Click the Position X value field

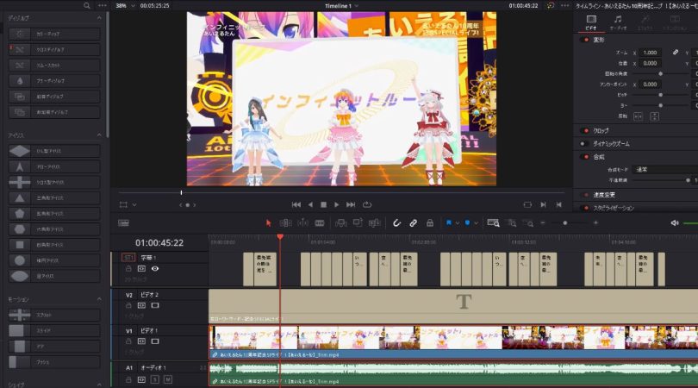tap(650, 63)
